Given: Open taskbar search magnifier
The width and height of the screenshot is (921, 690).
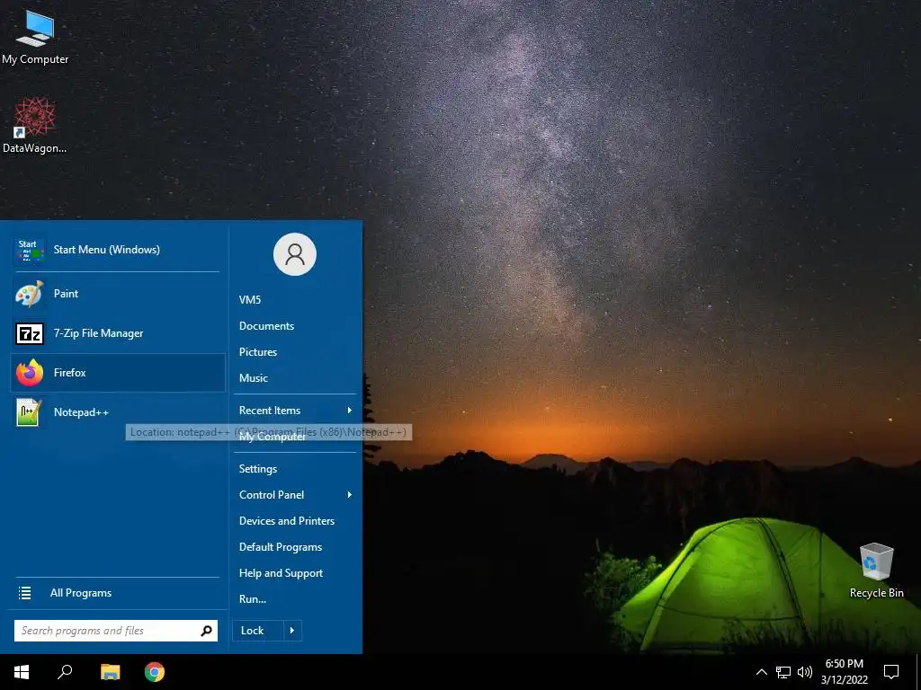Looking at the screenshot, I should (x=65, y=672).
